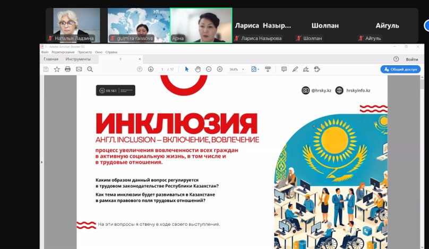Viewport: 429px width, 249px height.
Task: Click the vertical scrollbar of document
Action: tap(422, 159)
